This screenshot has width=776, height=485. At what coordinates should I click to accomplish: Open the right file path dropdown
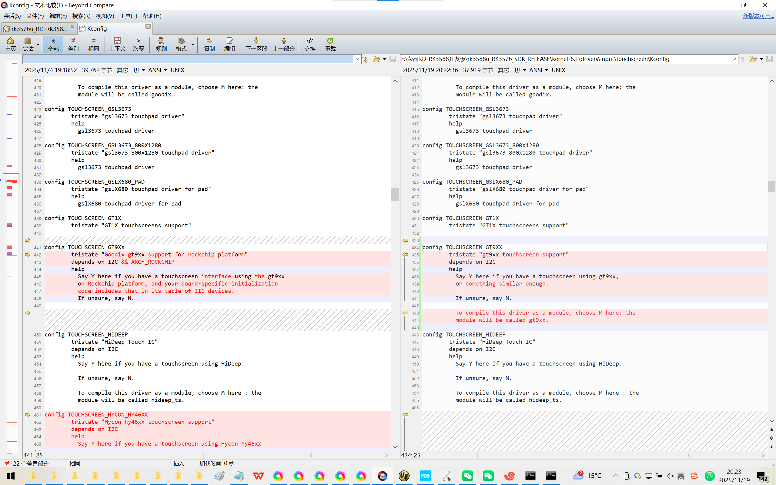pyautogui.click(x=734, y=59)
